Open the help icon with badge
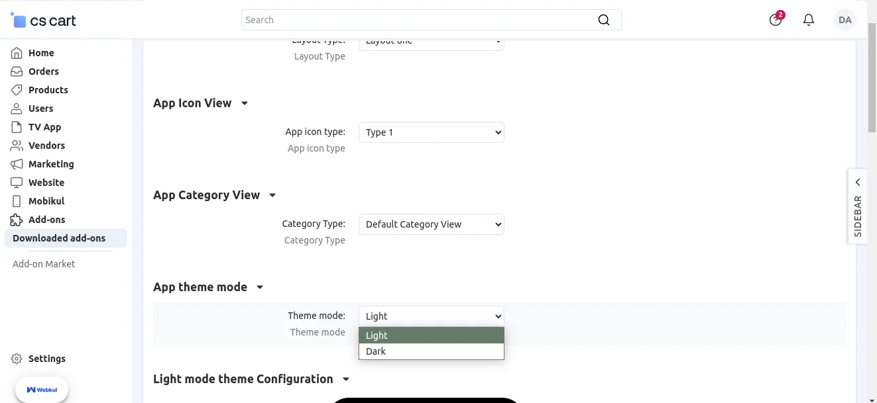This screenshot has height=403, width=877. click(775, 20)
